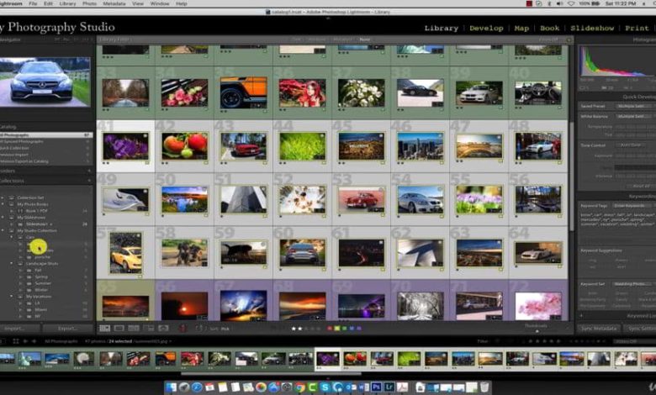Set green color label in toolbar
This screenshot has width=656, height=395.
(344, 329)
